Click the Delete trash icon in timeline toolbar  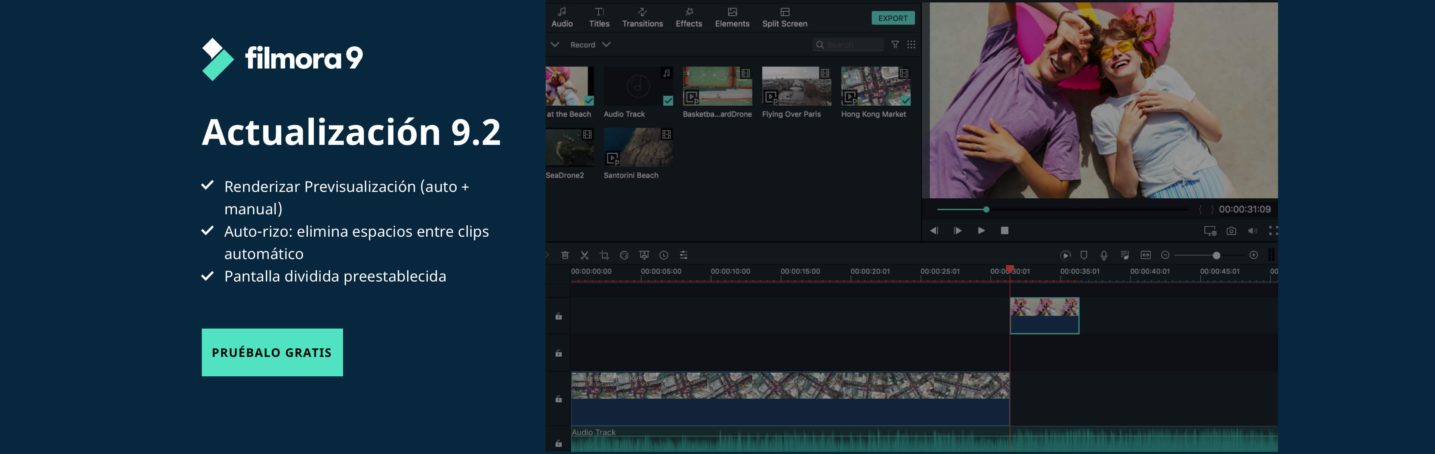point(565,255)
